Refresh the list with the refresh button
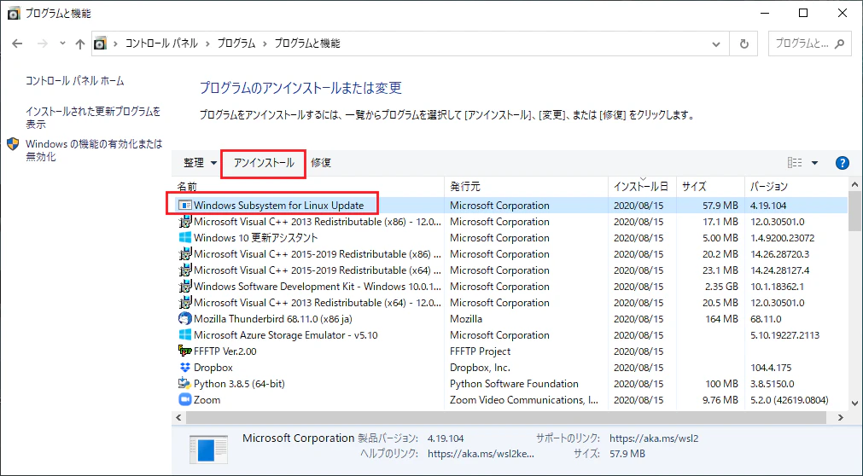This screenshot has height=476, width=863. tap(744, 44)
